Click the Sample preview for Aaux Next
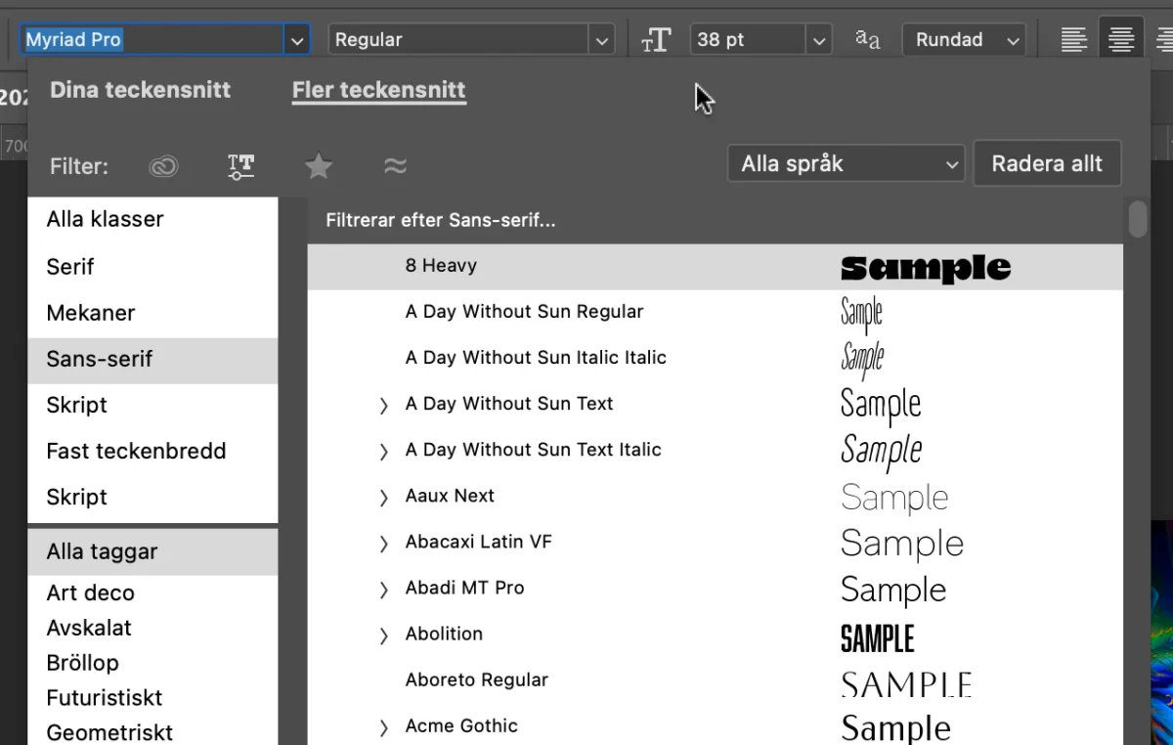Viewport: 1173px width, 745px height. [x=894, y=498]
